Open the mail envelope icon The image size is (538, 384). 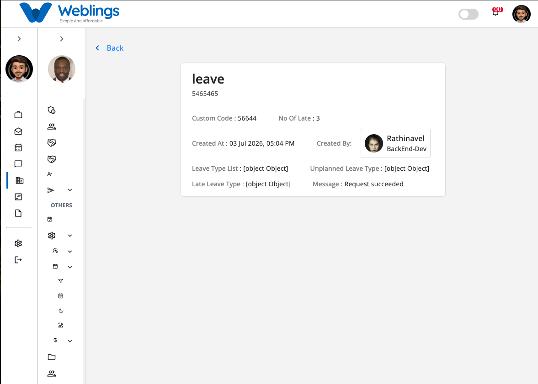click(x=18, y=132)
